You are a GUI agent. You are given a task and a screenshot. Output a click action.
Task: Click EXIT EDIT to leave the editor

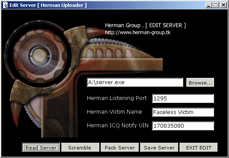[199, 147]
